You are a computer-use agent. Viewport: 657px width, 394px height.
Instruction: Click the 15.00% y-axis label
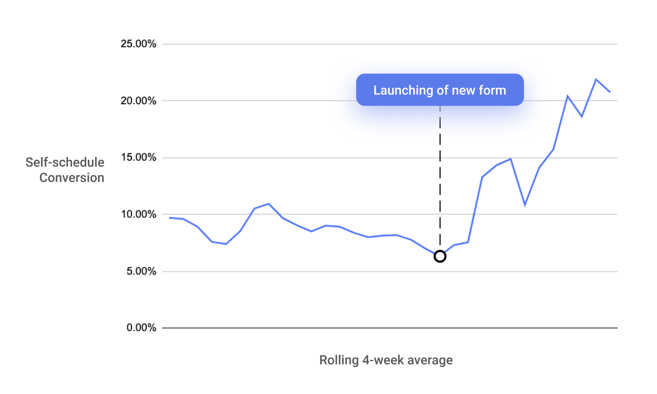(138, 158)
